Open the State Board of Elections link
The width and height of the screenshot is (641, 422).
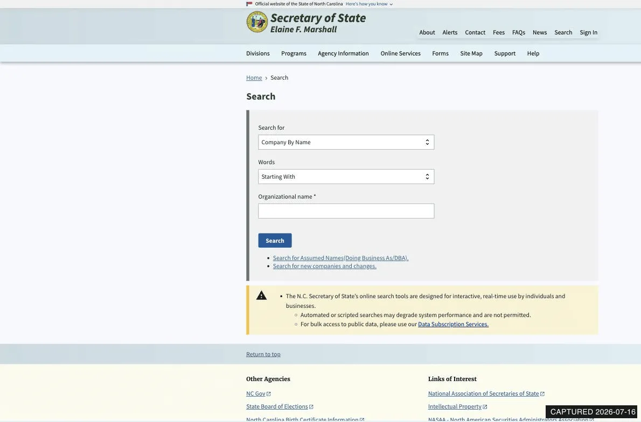(x=280, y=406)
